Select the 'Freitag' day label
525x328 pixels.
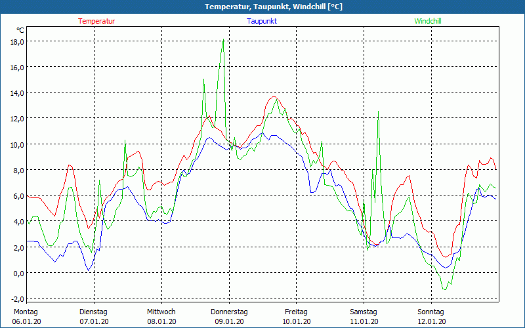point(297,312)
